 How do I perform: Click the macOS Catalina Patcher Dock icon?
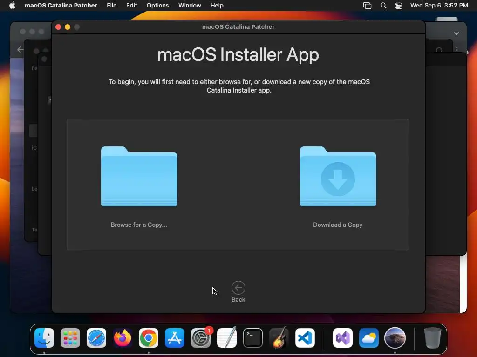click(x=395, y=338)
